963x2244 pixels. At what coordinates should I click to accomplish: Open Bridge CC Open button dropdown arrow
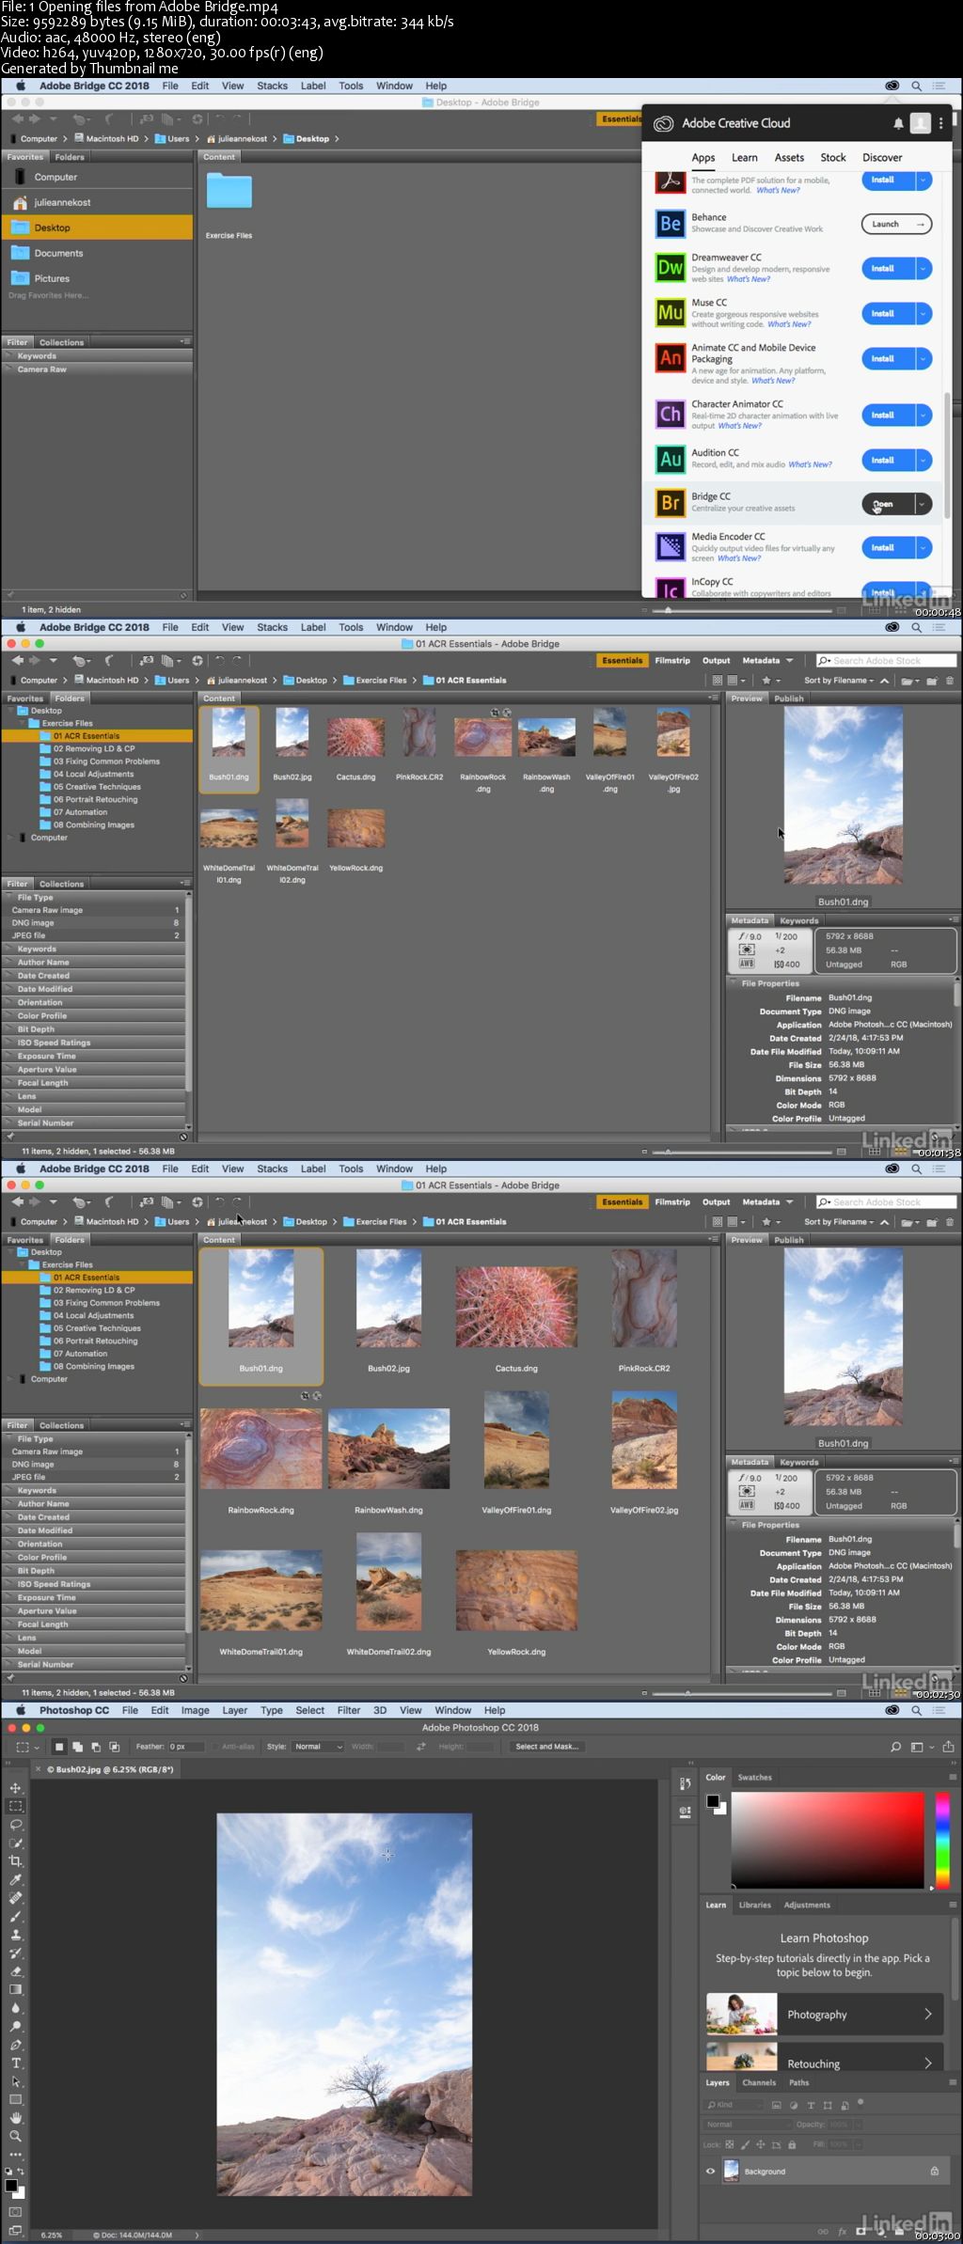click(x=924, y=504)
